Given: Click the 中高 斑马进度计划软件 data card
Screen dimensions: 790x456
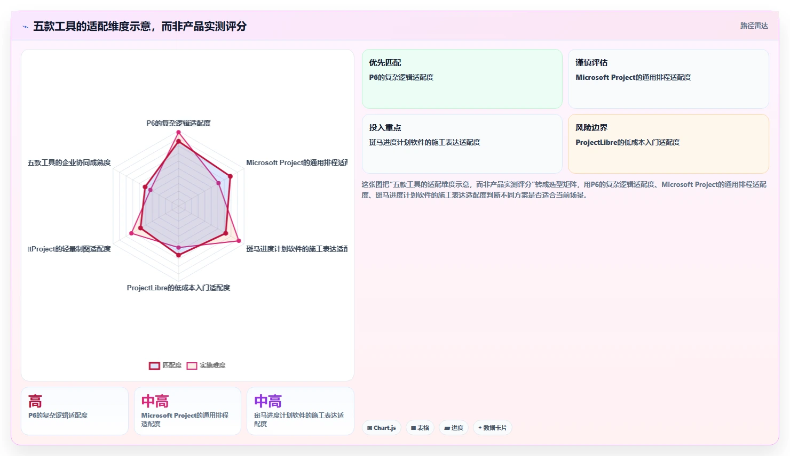Looking at the screenshot, I should click(301, 411).
